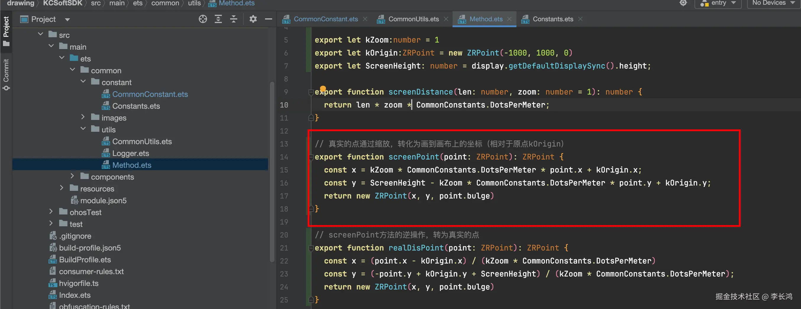Close the CommonConstant.ets tab
801x309 pixels.
(x=365, y=19)
